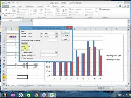Click the Excel Help icon
This screenshot has width=131, height=98.
(x=120, y=6)
